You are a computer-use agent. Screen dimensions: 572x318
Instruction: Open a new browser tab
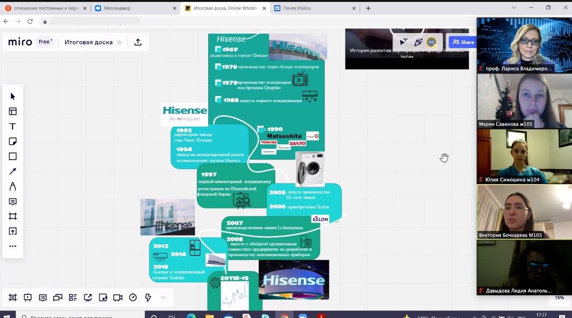pos(368,8)
